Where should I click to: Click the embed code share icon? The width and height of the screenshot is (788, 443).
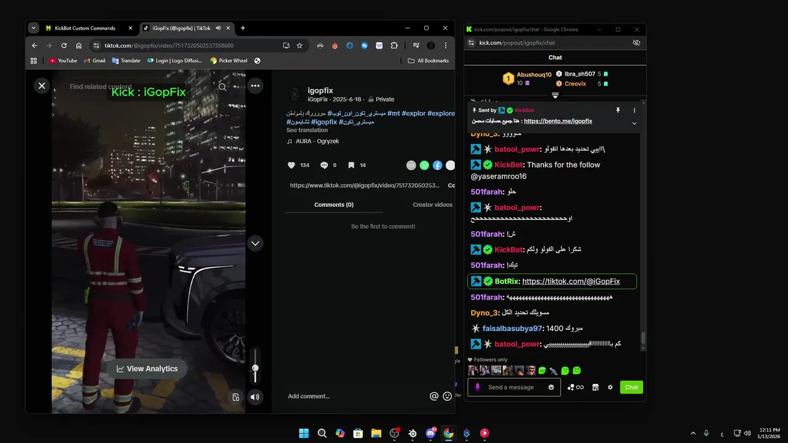[411, 165]
